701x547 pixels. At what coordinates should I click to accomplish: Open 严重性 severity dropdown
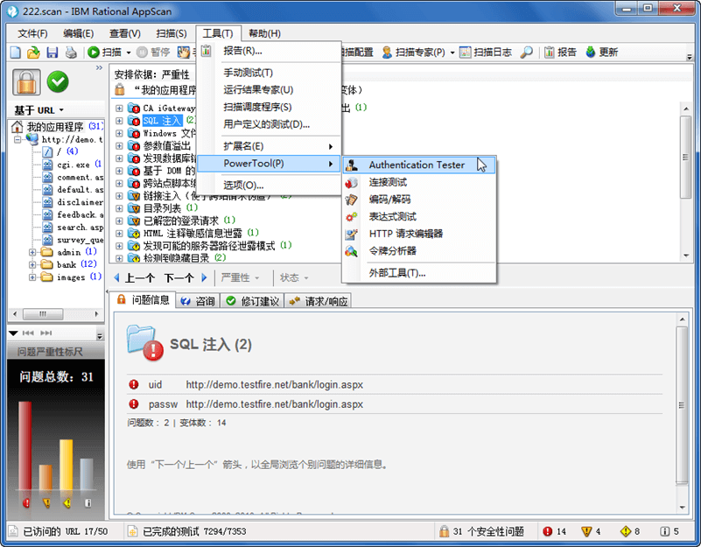[240, 278]
